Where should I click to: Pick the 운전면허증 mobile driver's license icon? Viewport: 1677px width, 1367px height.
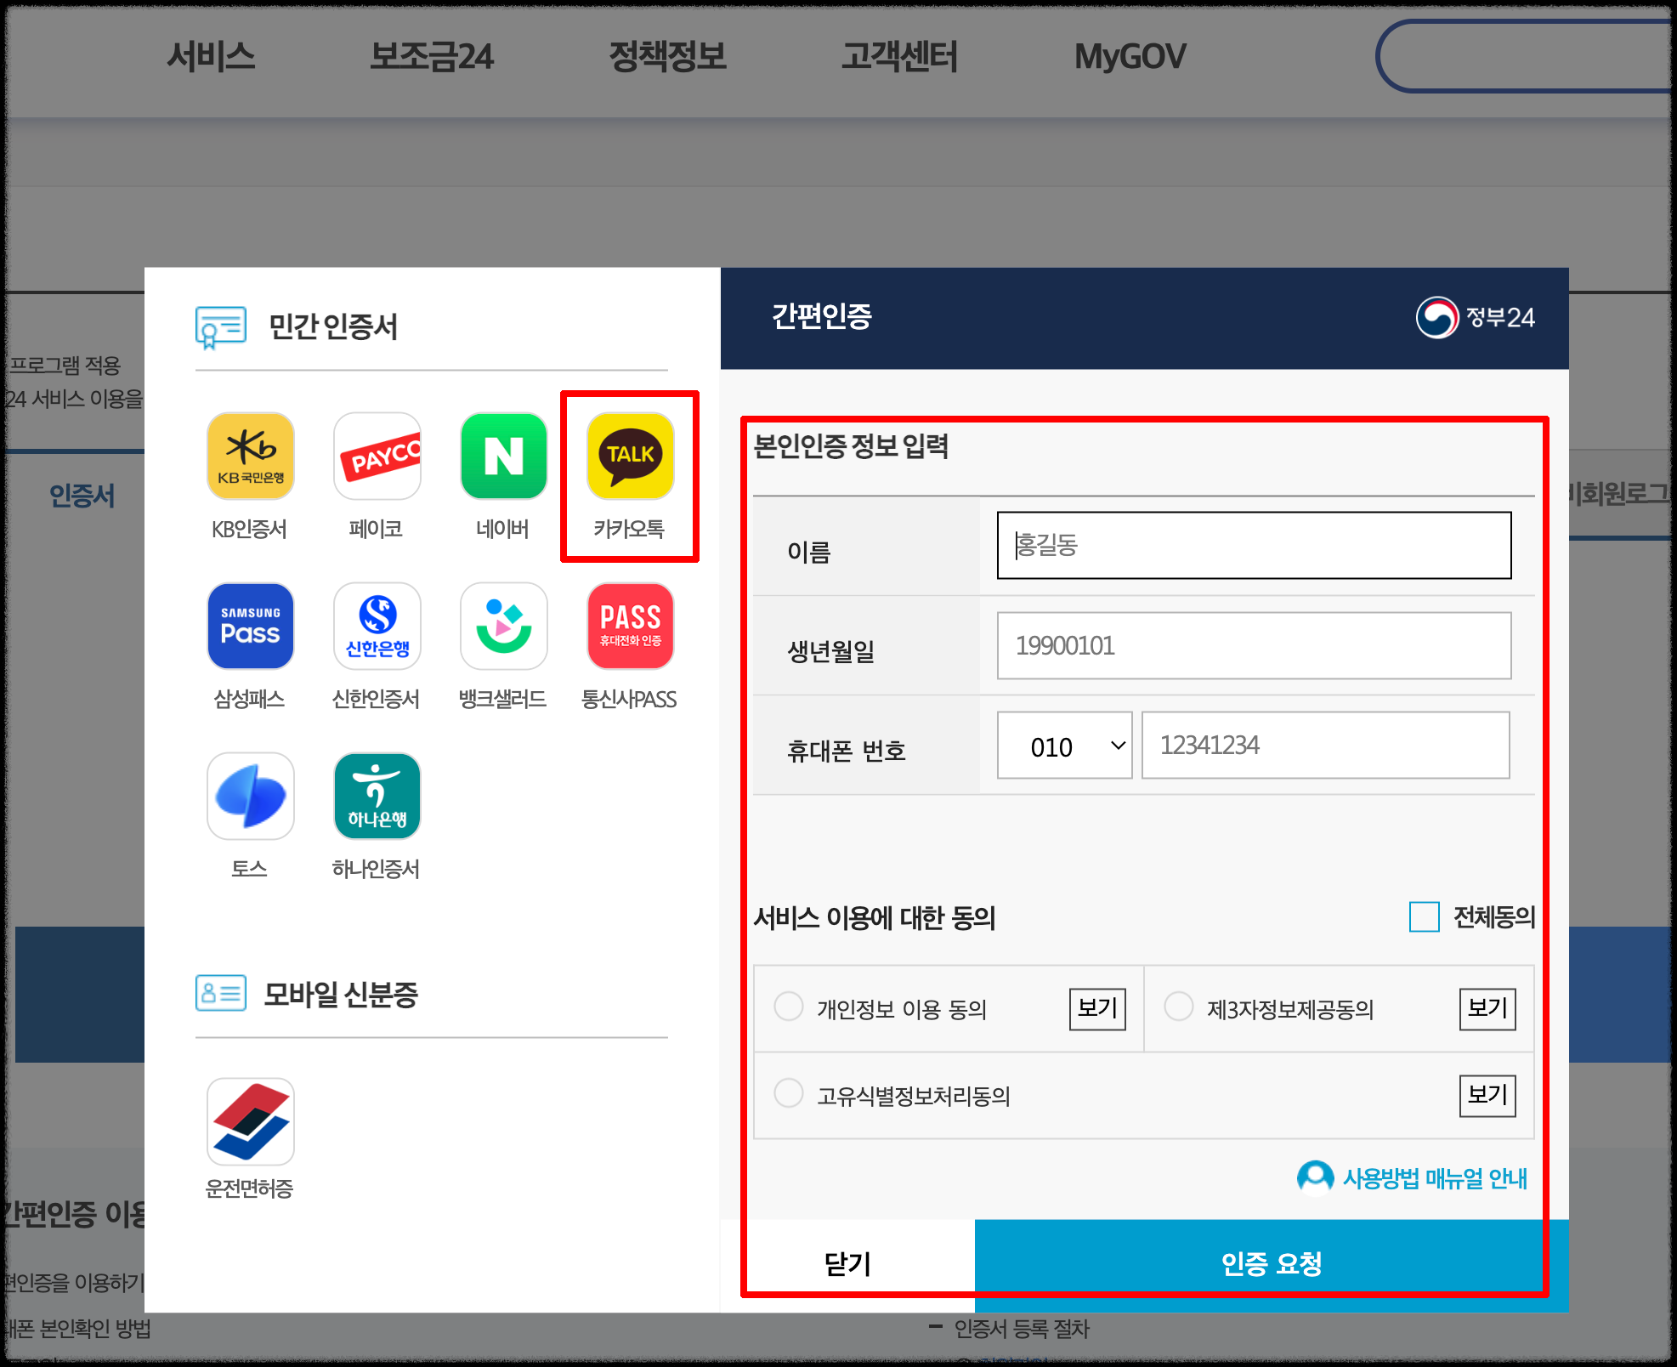coord(250,1121)
